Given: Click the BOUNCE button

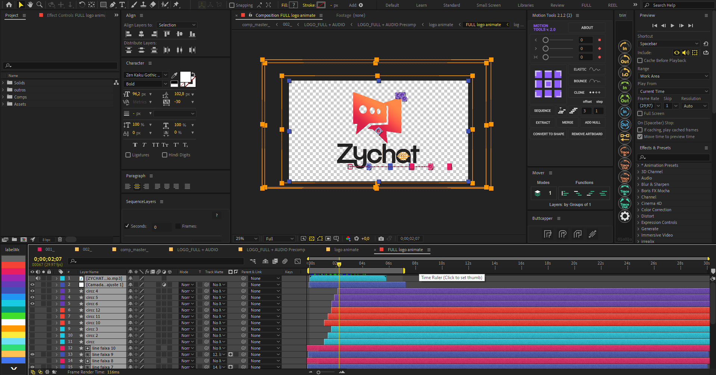Looking at the screenshot, I should pyautogui.click(x=587, y=81).
